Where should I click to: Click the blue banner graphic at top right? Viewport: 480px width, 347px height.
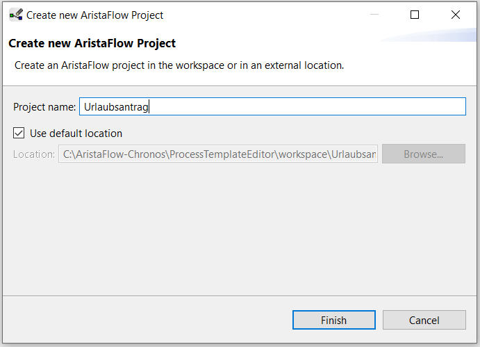click(x=428, y=35)
